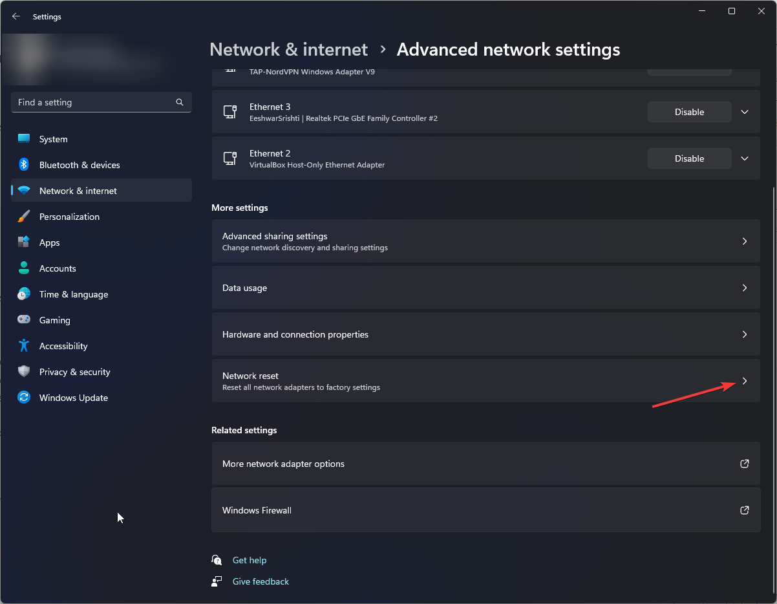This screenshot has height=604, width=777.
Task: Open the Give feedback link
Action: click(260, 581)
